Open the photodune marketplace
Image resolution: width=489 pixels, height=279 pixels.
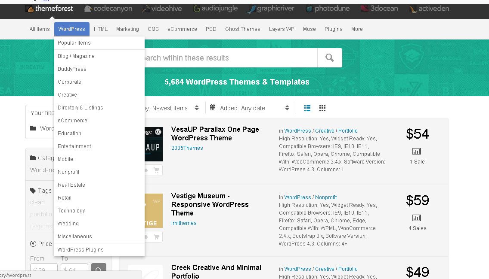328,9
